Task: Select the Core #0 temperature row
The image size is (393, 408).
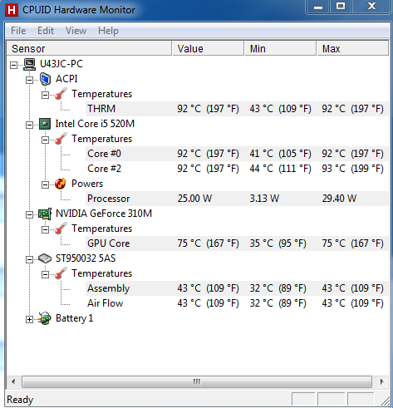Action: point(237,154)
